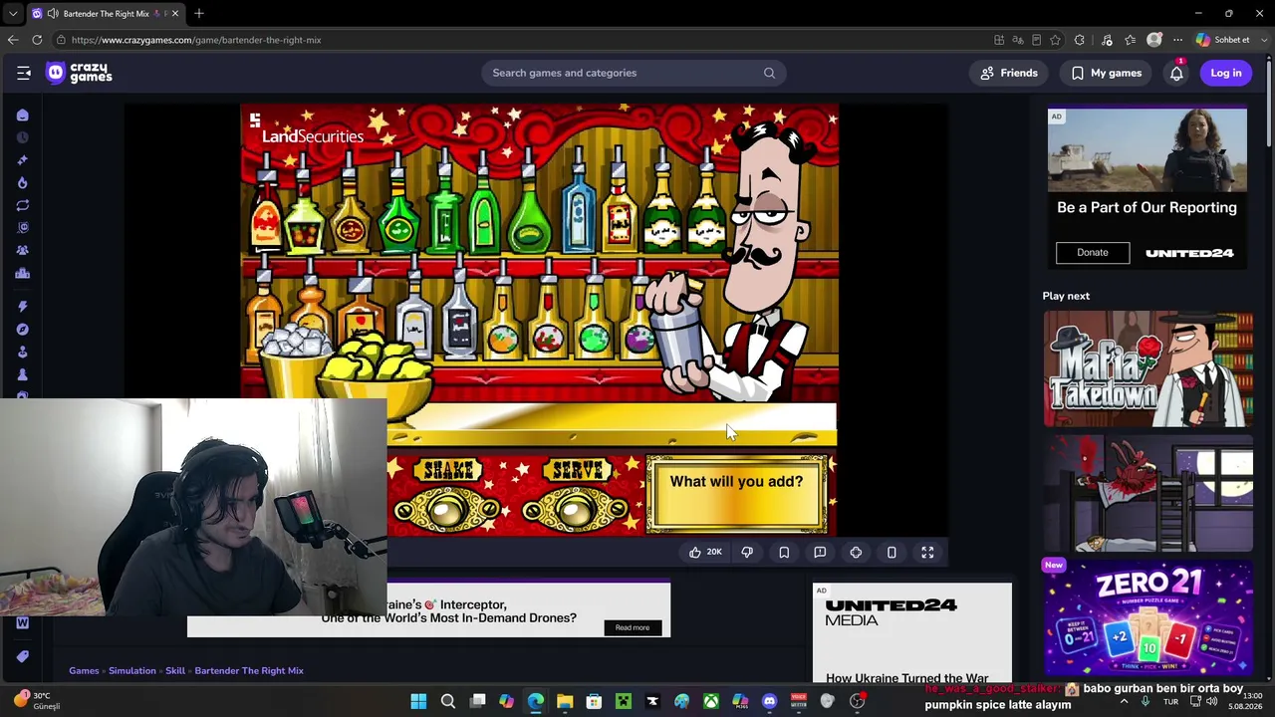The height and width of the screenshot is (717, 1275).
Task: Go to CrazyGames logo homepage
Action: (80, 73)
